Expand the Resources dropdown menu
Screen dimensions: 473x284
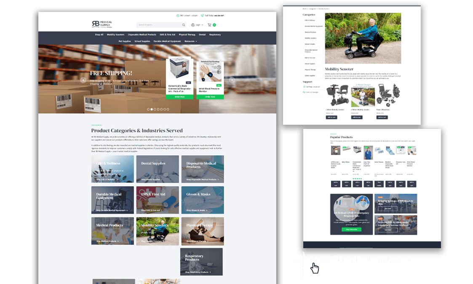(191, 41)
